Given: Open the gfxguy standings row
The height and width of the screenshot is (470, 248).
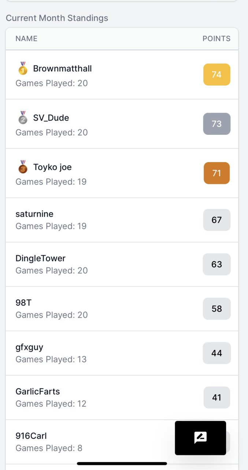Looking at the screenshot, I should point(122,353).
